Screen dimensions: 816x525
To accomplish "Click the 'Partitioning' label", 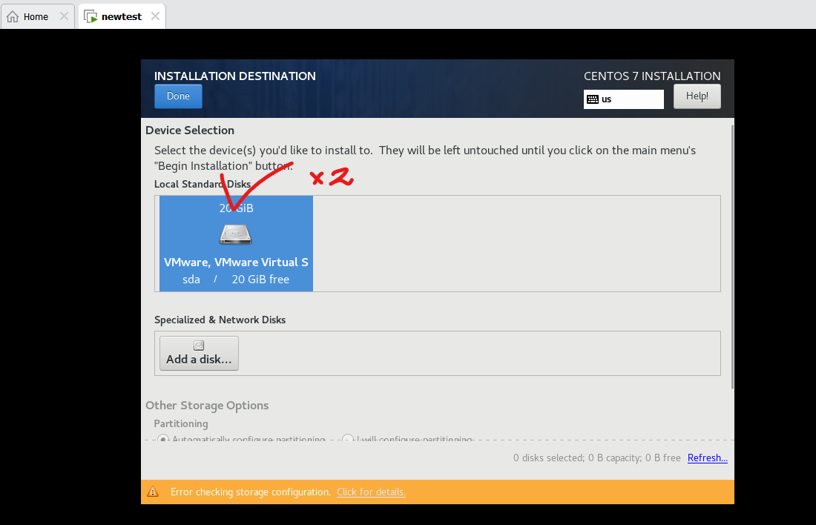I will tap(181, 423).
